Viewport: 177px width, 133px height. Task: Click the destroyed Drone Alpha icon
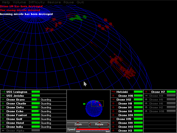click(3, 131)
